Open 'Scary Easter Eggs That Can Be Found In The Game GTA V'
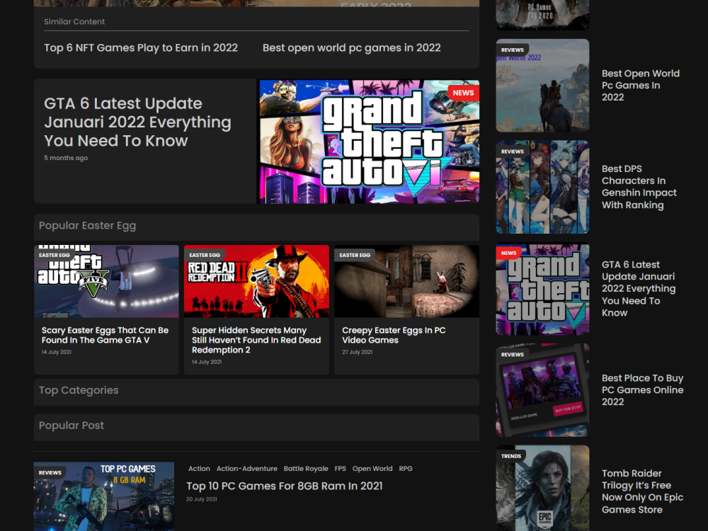 (x=105, y=335)
